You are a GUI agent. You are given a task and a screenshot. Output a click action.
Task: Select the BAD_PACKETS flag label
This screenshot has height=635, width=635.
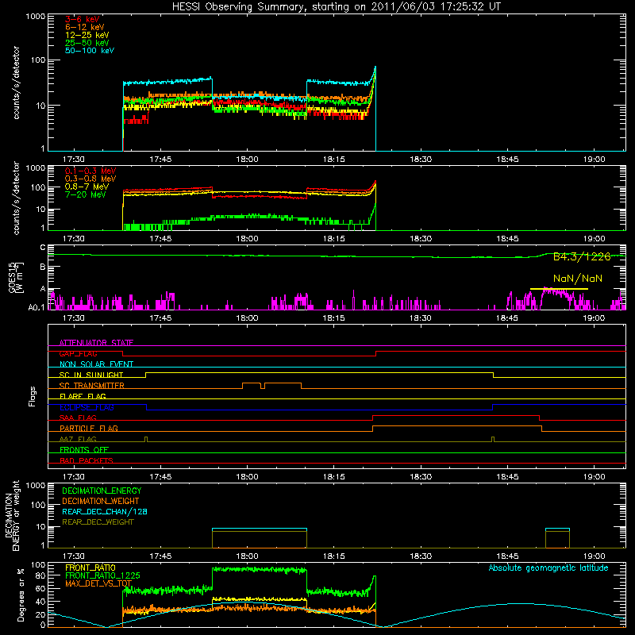[87, 461]
